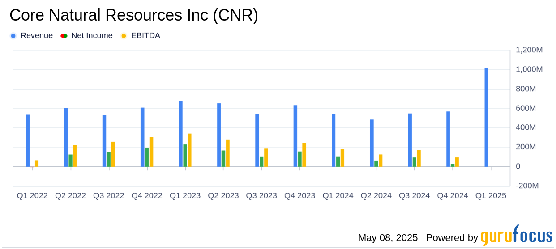Click the Q1 2025 axis label
The image size is (556, 249).
[x=491, y=196]
